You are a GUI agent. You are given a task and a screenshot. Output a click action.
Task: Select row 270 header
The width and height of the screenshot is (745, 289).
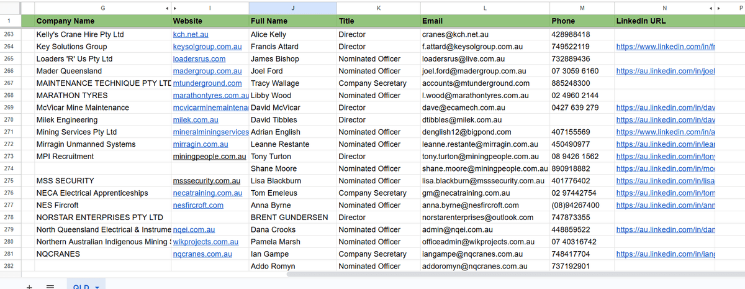(x=9, y=120)
